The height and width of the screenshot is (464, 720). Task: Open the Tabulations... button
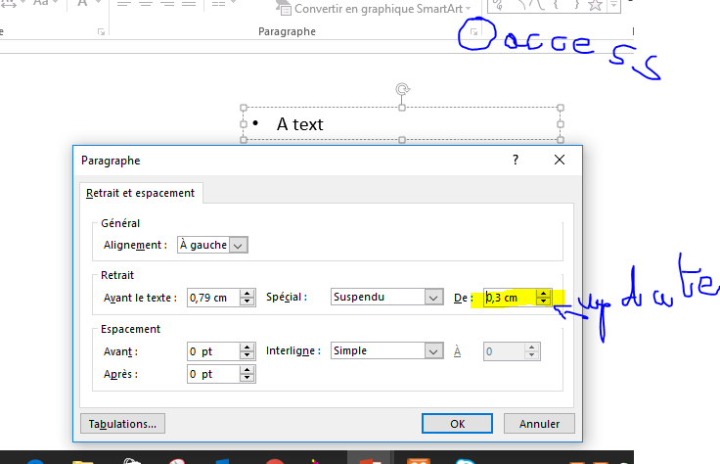(122, 424)
